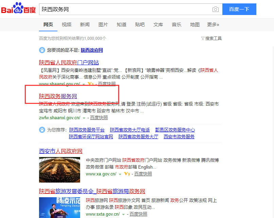Click the suggested 陕西政府网 correction
The width and height of the screenshot is (274, 218).
[x=92, y=50]
